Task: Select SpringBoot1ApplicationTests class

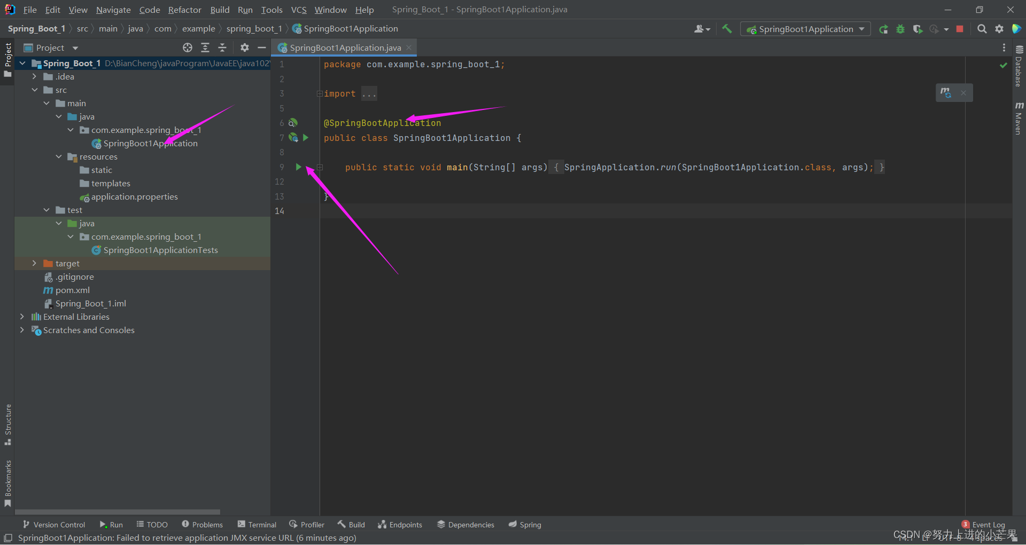Action: tap(160, 250)
